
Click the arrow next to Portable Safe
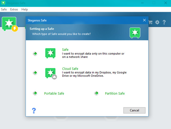(35, 93)
